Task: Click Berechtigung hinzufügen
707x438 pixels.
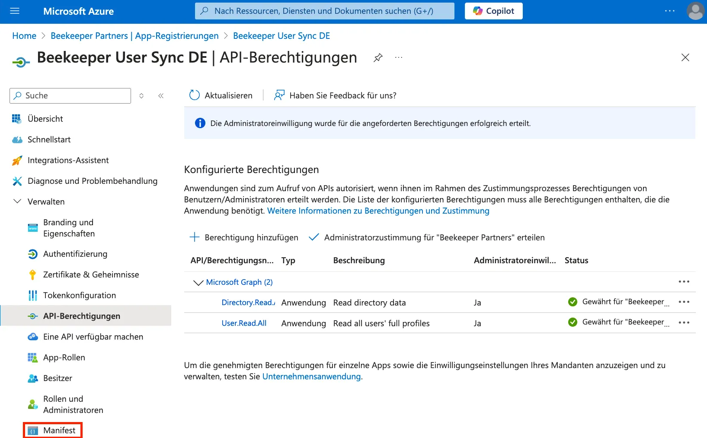Action: (x=244, y=237)
